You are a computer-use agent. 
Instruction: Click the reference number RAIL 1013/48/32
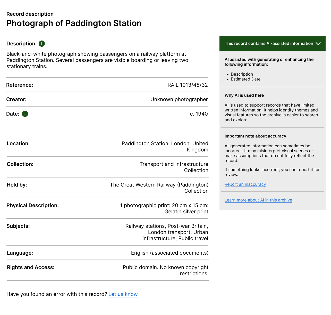(x=188, y=85)
